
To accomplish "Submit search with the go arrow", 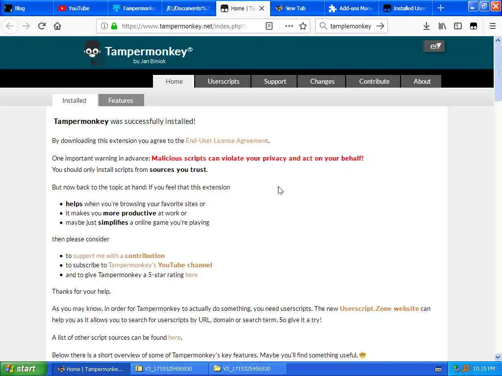I will pos(380,26).
